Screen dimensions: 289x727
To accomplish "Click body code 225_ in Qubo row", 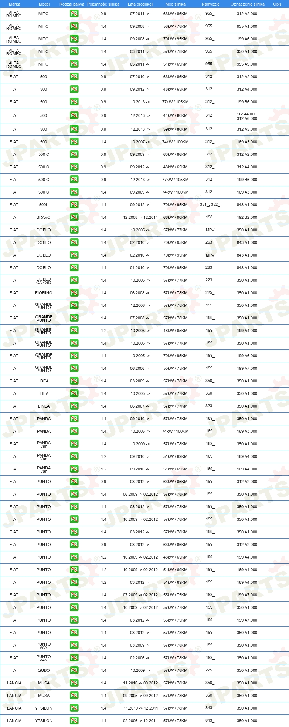I will 210,670.
